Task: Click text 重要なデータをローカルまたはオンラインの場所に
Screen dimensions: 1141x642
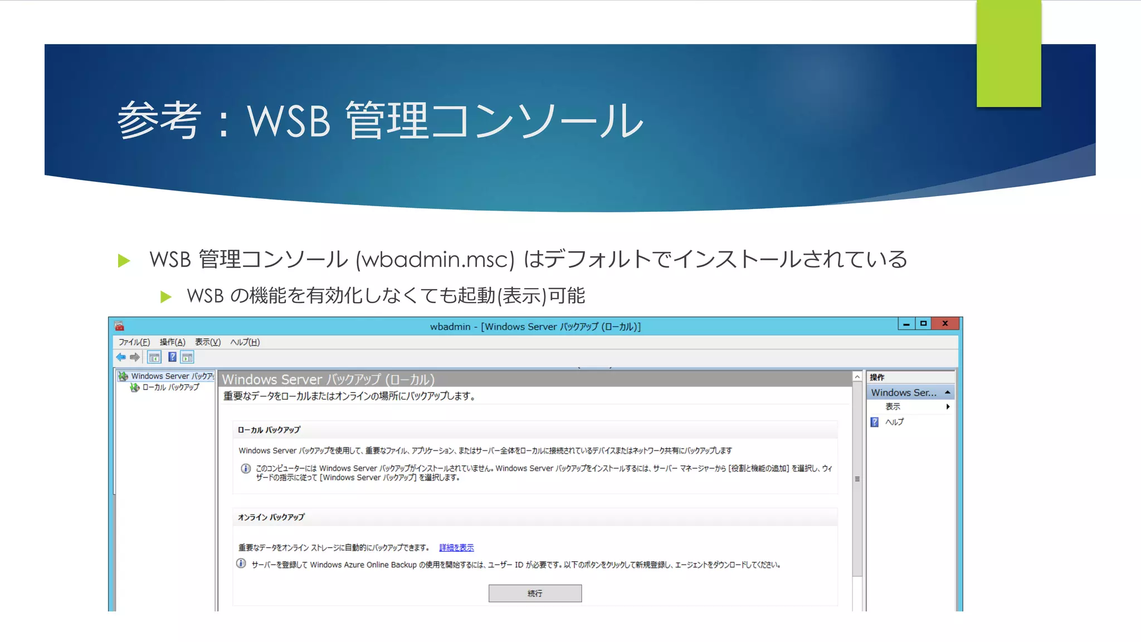Action: point(349,396)
